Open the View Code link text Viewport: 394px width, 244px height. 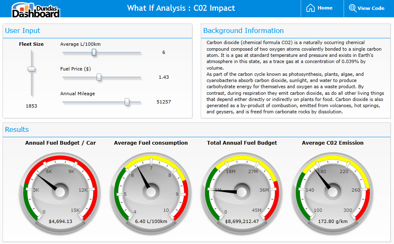tap(371, 8)
